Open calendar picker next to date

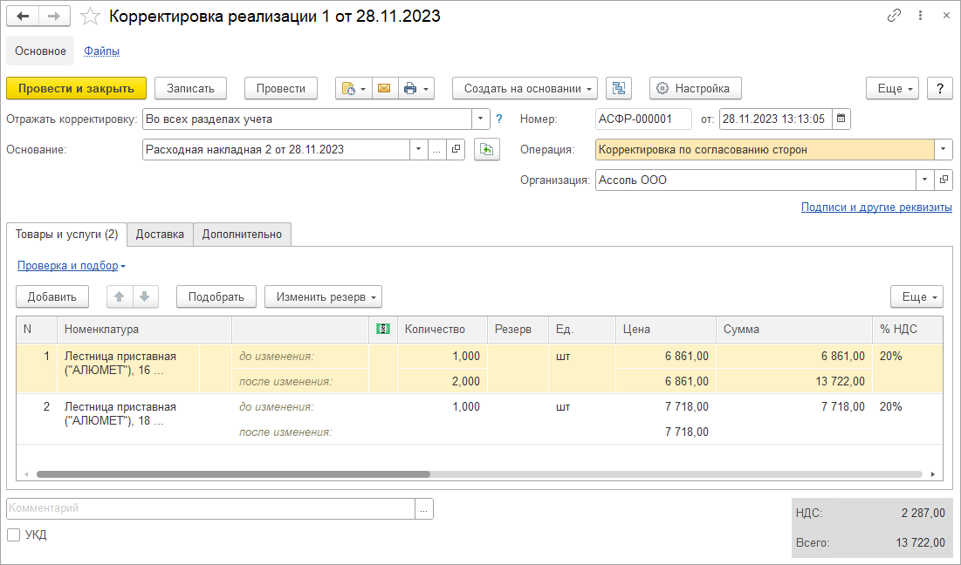pyautogui.click(x=840, y=119)
